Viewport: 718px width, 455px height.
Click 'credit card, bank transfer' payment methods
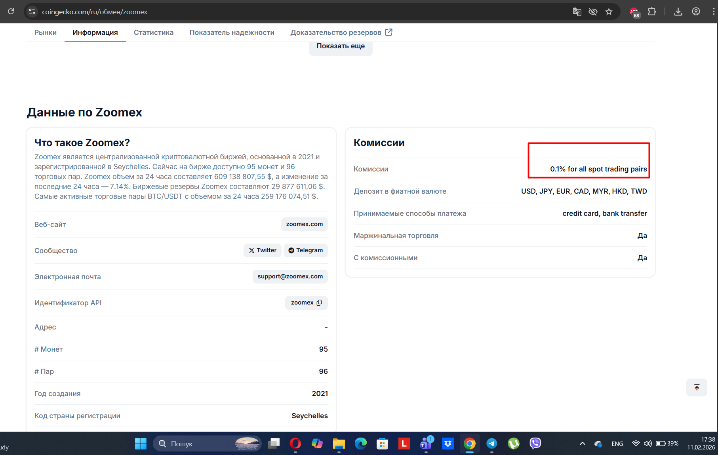[605, 213]
